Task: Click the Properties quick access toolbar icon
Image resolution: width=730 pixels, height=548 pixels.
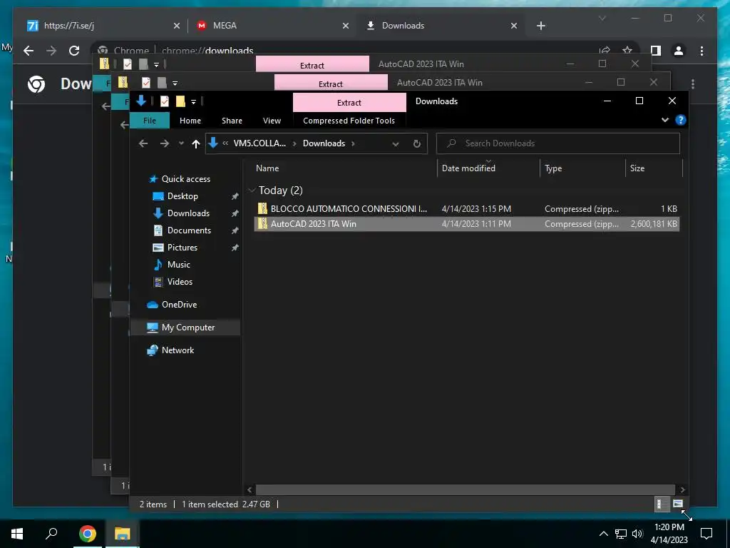Action: click(165, 101)
